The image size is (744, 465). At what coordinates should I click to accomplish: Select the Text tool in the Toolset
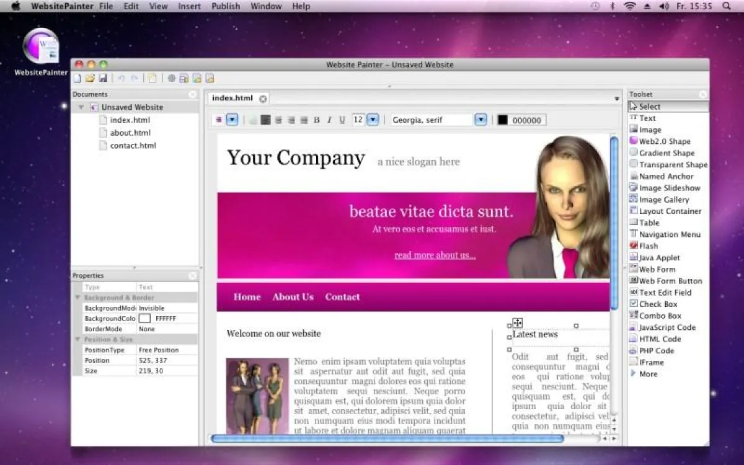[x=647, y=118]
